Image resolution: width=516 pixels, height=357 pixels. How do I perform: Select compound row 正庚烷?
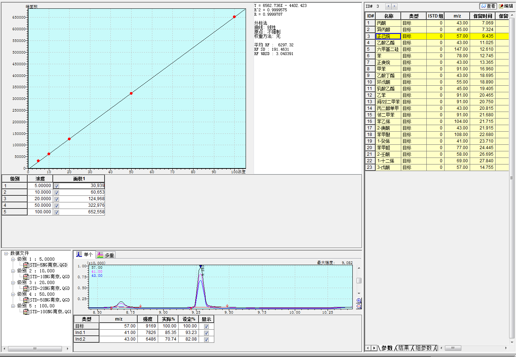point(437,62)
